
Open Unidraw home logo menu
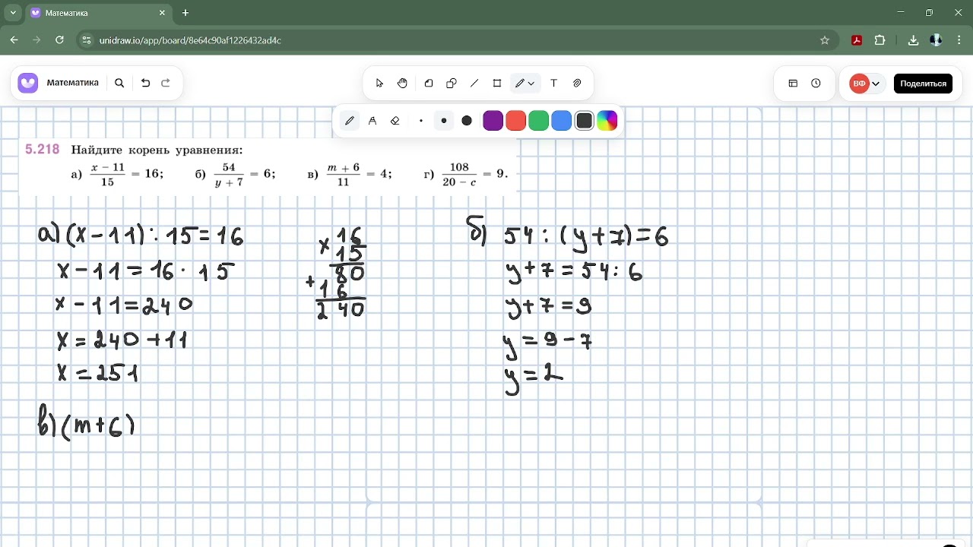tap(28, 84)
